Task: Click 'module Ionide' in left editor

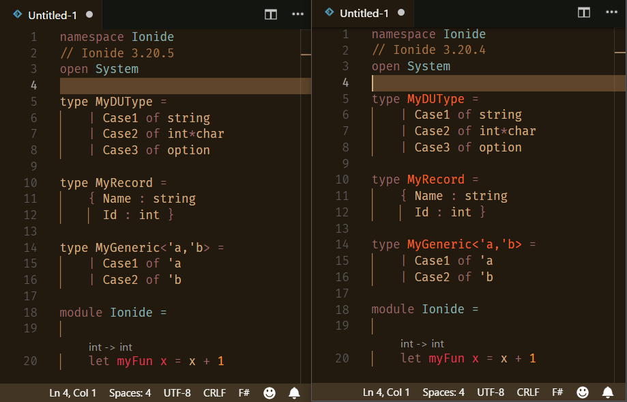Action: click(106, 313)
